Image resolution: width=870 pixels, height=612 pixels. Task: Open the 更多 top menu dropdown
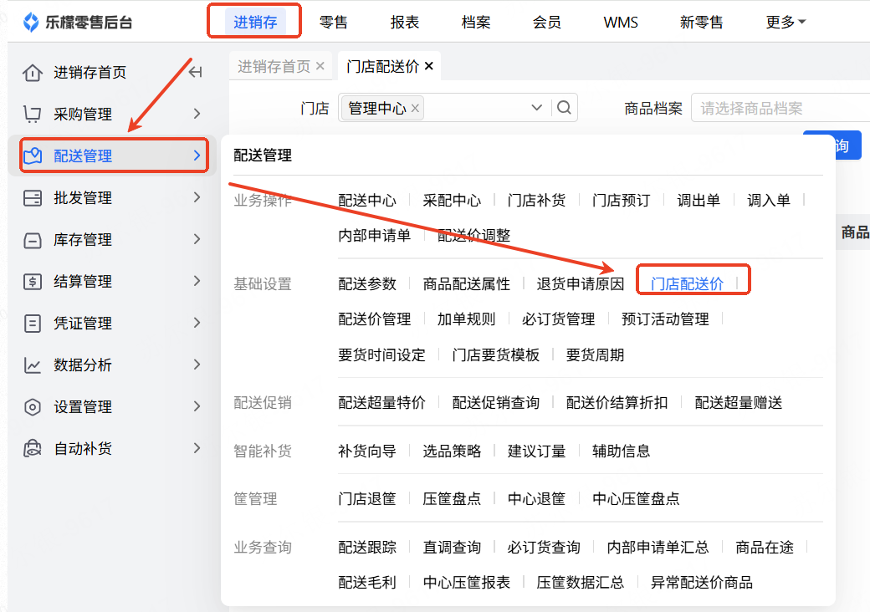point(786,23)
